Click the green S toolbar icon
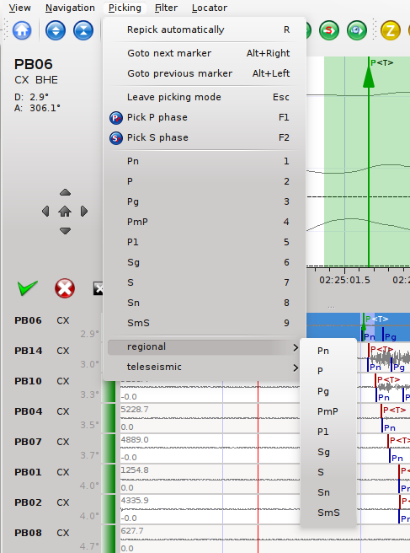The height and width of the screenshot is (553, 410). click(x=329, y=30)
